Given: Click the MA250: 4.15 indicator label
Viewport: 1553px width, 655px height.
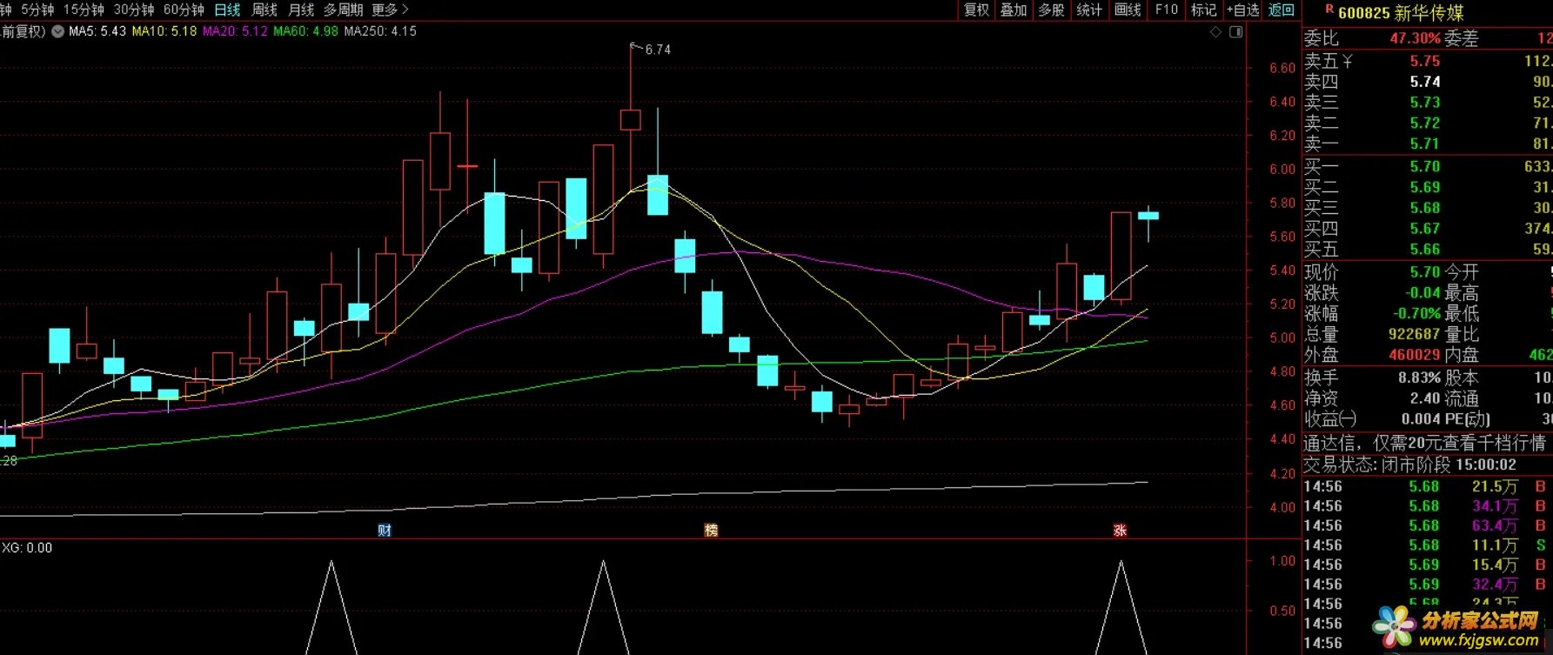Looking at the screenshot, I should 380,31.
